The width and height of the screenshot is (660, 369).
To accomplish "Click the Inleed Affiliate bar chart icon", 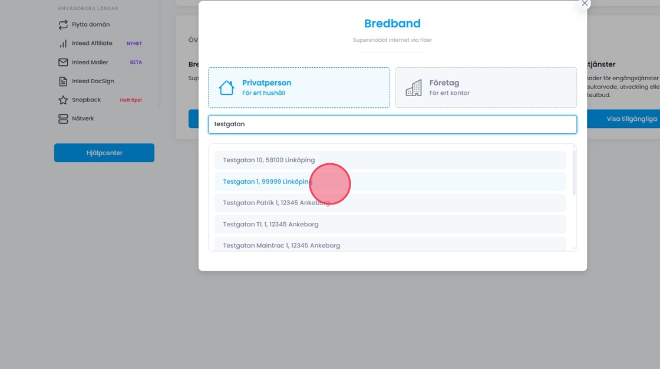I will (x=63, y=44).
